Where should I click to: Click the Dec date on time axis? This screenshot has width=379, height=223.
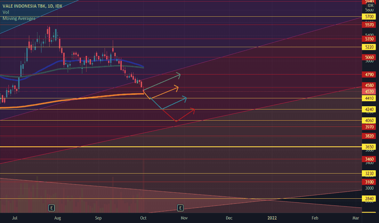click(x=229, y=218)
